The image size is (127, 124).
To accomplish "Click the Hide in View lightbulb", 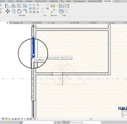I will pos(42,5).
